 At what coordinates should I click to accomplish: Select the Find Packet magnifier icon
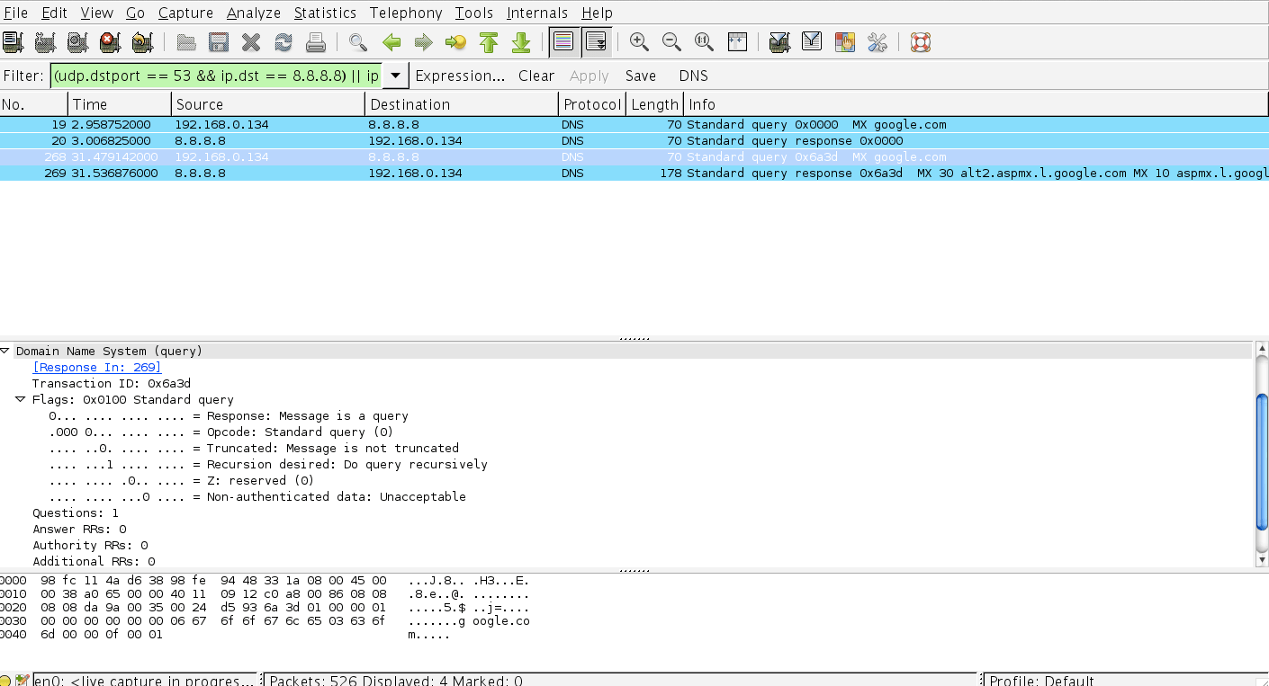[x=358, y=41]
